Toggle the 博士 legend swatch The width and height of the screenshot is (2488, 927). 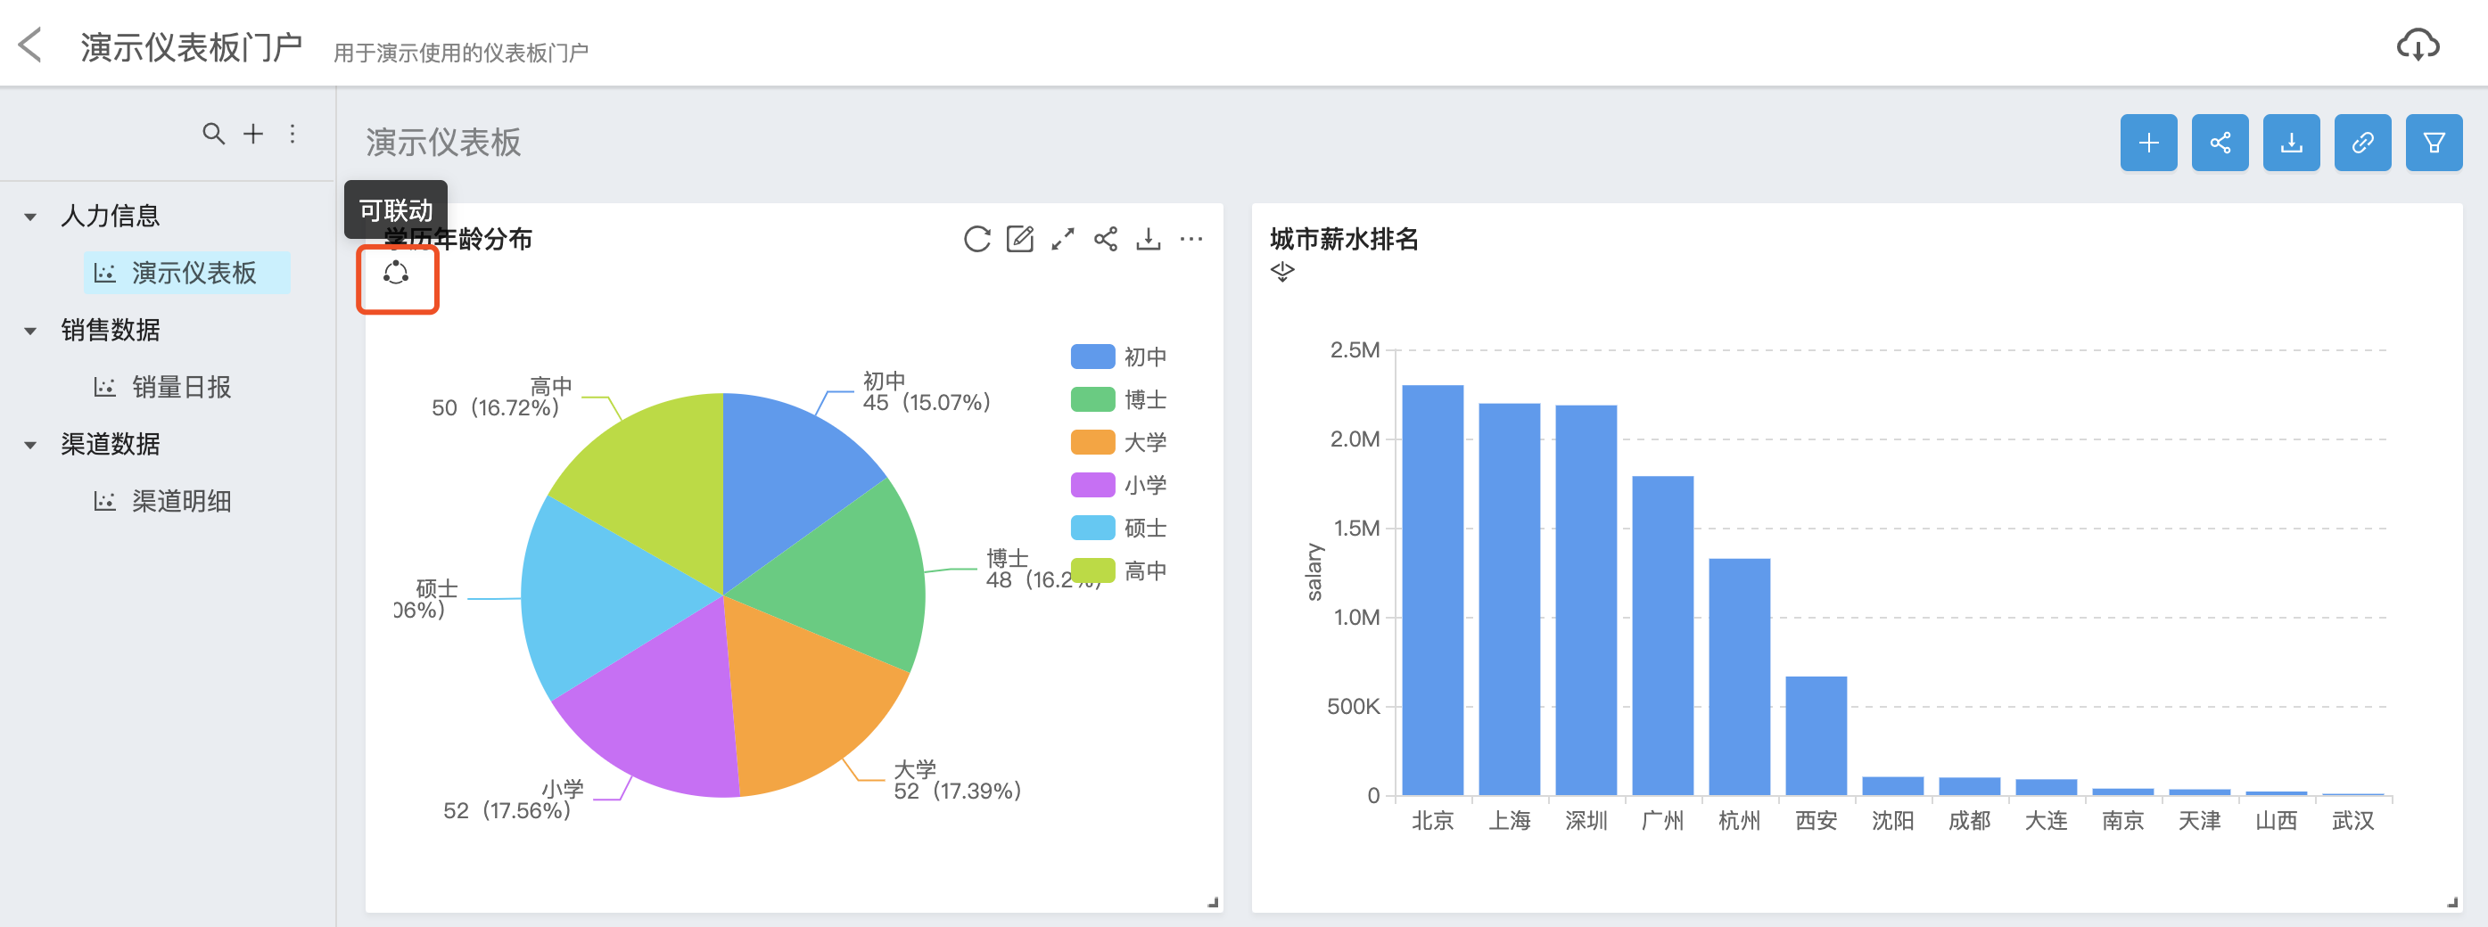[1092, 399]
